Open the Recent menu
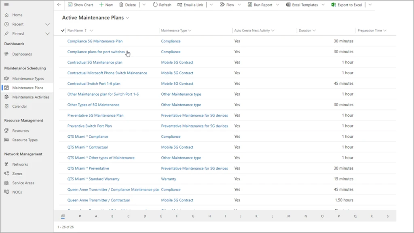 pyautogui.click(x=17, y=24)
